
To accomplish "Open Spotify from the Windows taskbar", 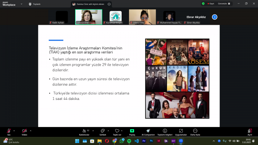I will tap(129, 141).
